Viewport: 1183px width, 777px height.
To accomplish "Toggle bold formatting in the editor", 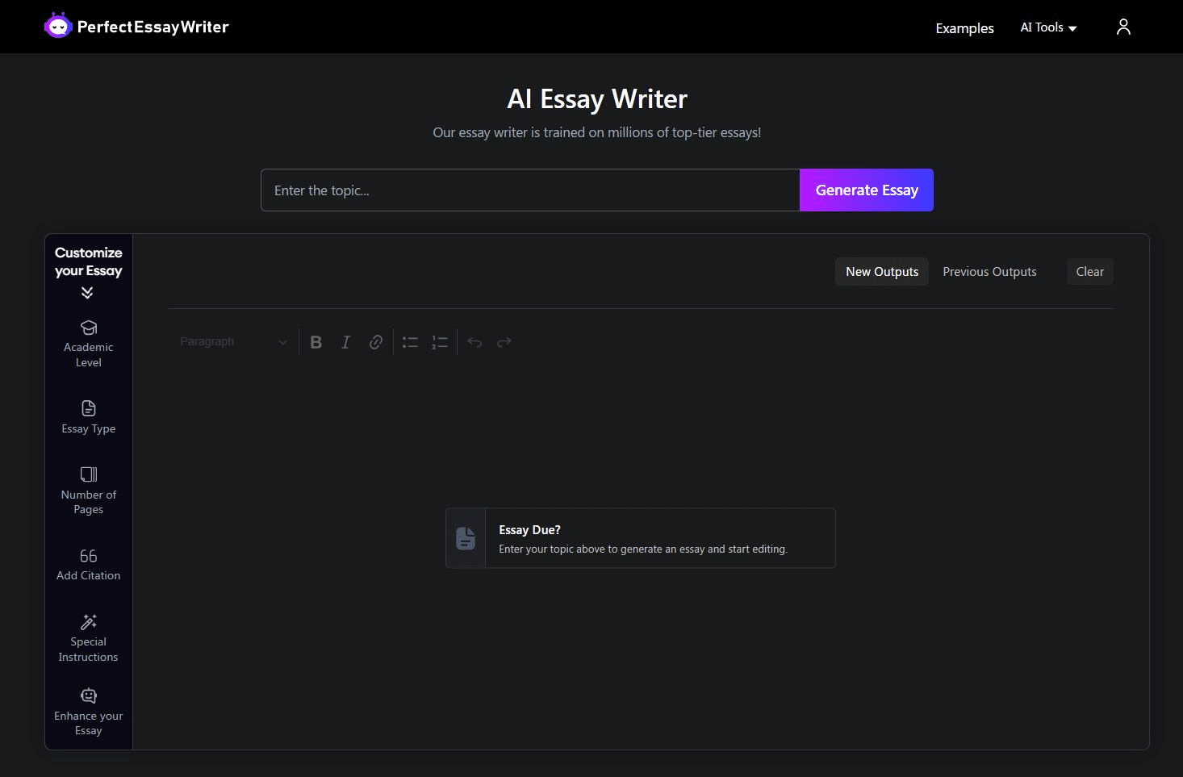I will [x=316, y=341].
